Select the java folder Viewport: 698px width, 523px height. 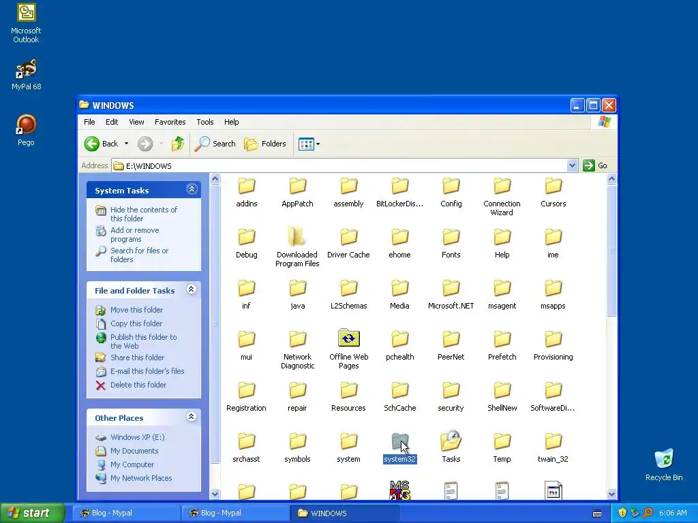click(297, 295)
